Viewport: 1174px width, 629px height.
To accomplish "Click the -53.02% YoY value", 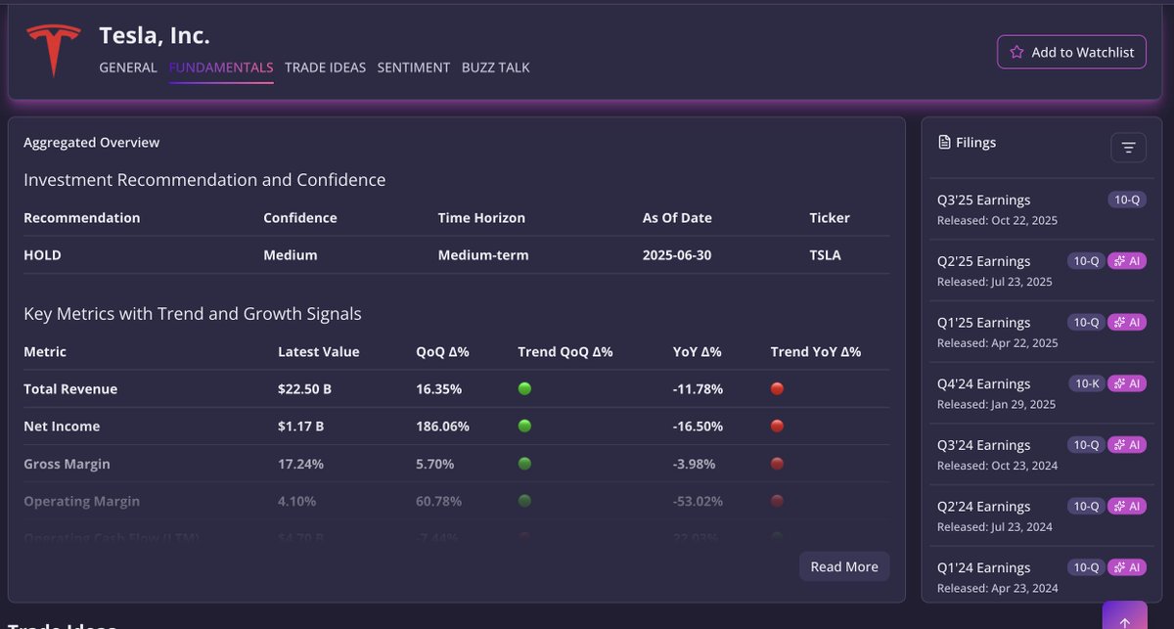I will coord(698,501).
